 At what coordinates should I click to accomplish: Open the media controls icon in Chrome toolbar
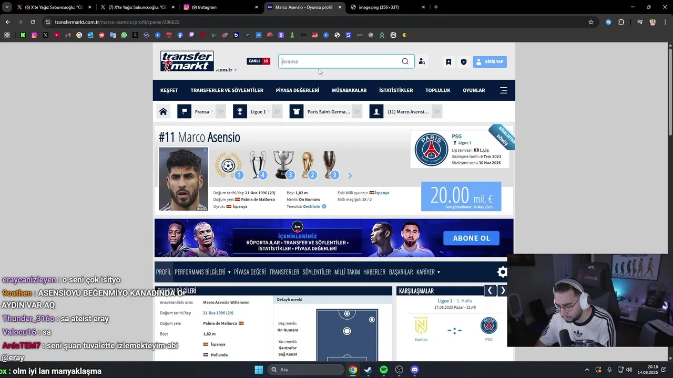coord(640,22)
